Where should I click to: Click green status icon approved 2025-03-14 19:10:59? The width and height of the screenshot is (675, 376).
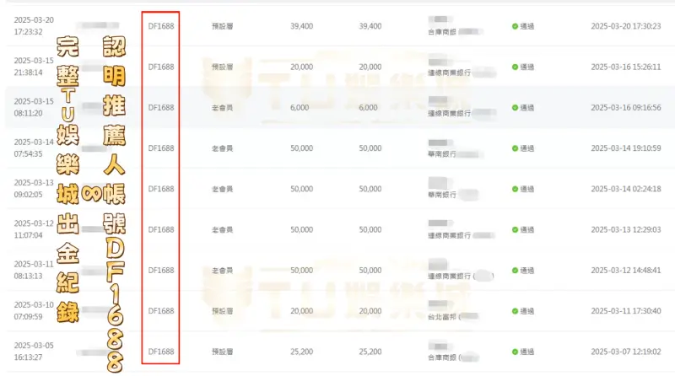pos(515,148)
